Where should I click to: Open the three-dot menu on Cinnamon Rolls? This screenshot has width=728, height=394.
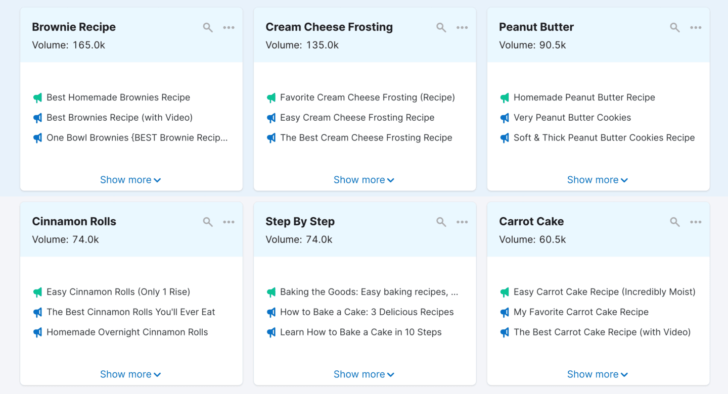pyautogui.click(x=229, y=222)
